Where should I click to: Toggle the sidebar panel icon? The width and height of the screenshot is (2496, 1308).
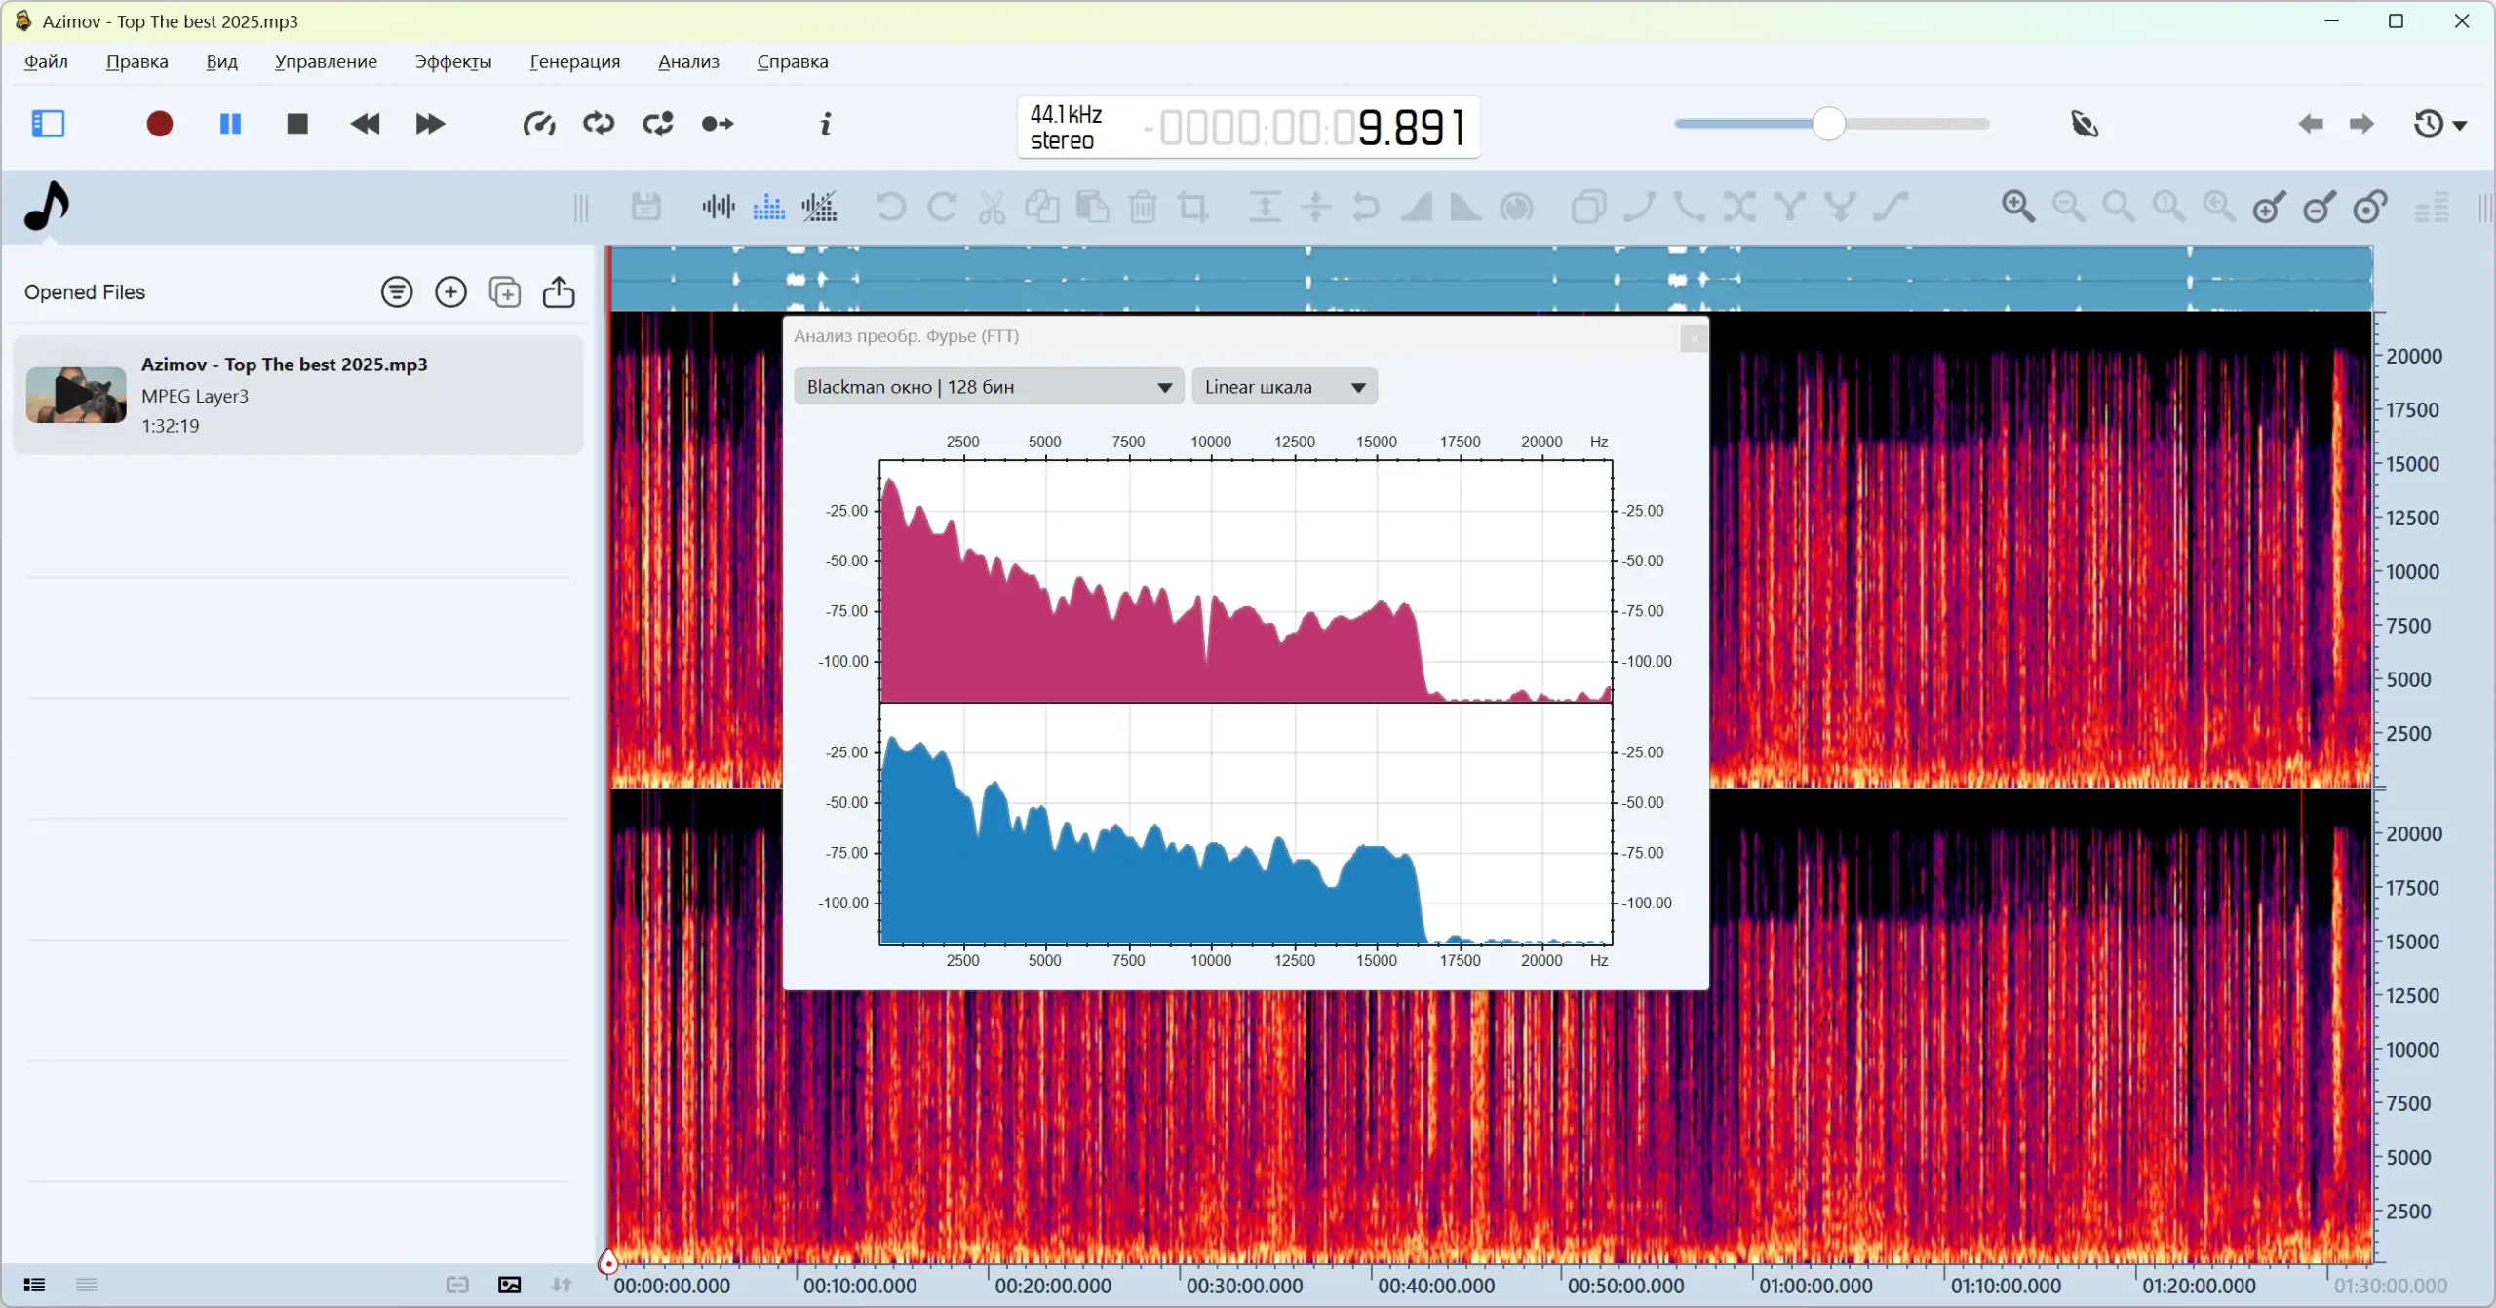pos(48,124)
